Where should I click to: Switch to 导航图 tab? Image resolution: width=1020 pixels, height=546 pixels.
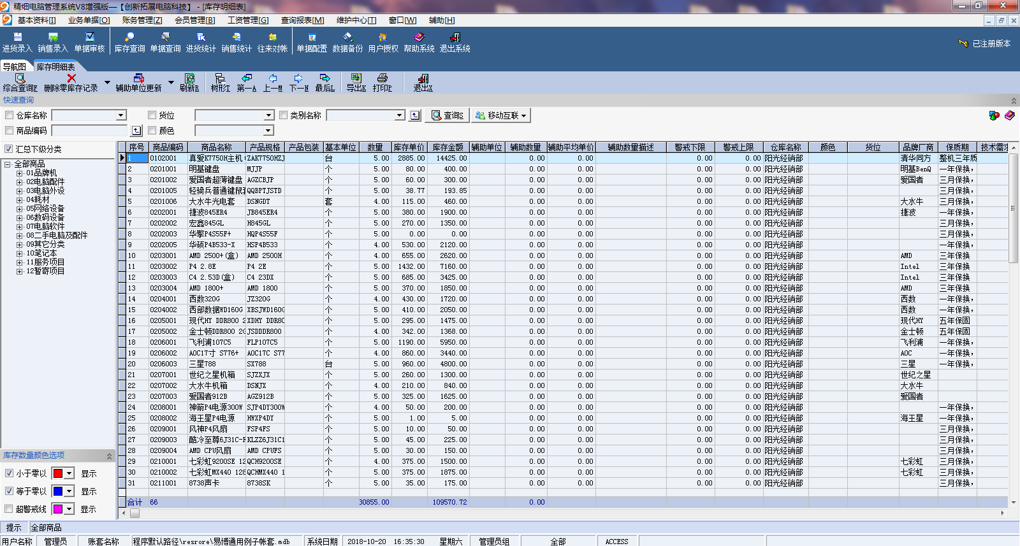pyautogui.click(x=15, y=67)
